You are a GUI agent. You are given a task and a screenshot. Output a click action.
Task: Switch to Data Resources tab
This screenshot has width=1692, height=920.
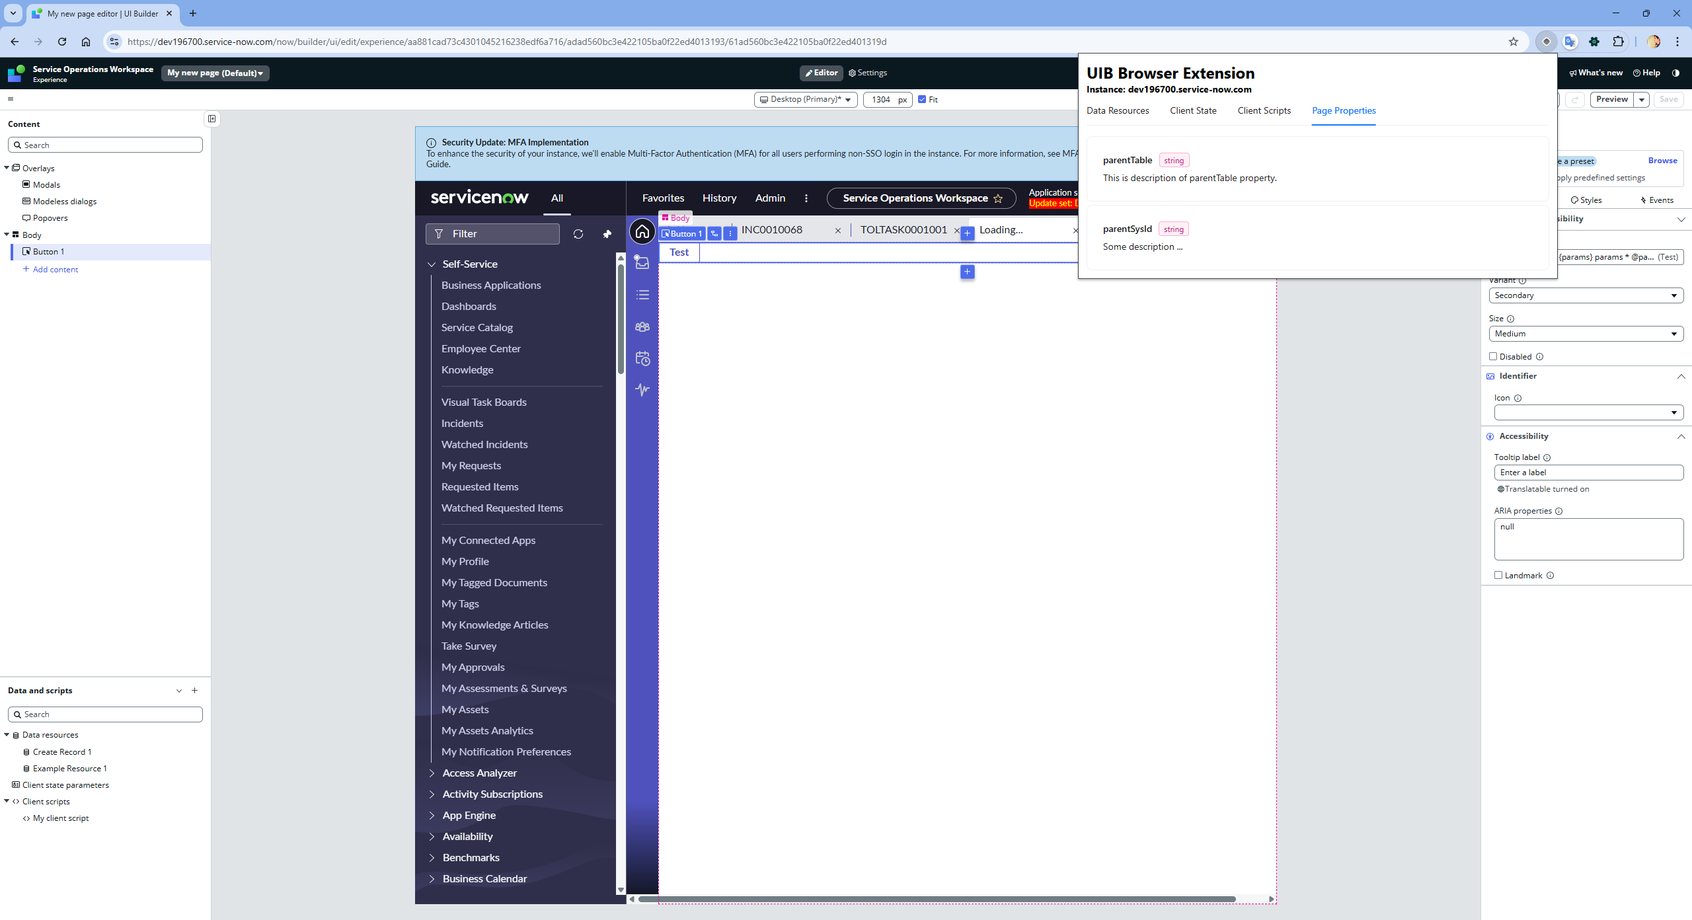click(1118, 110)
